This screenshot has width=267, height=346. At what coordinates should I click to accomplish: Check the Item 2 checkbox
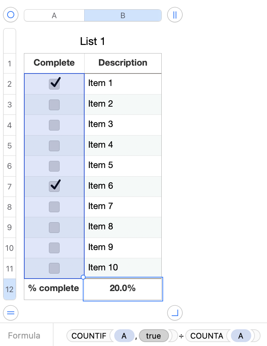54,105
